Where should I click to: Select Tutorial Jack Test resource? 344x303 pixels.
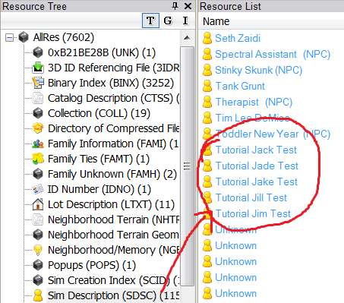[256, 150]
